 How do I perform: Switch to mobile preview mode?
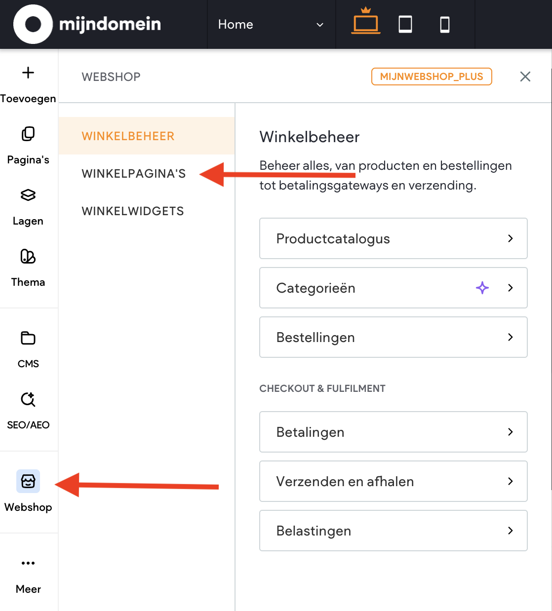click(445, 24)
